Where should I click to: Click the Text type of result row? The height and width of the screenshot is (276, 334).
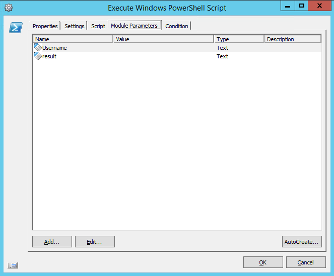[x=222, y=56]
